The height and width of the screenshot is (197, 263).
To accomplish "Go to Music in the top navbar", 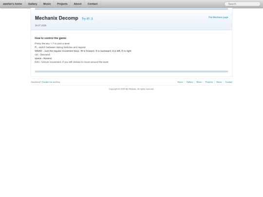I will (x=47, y=4).
